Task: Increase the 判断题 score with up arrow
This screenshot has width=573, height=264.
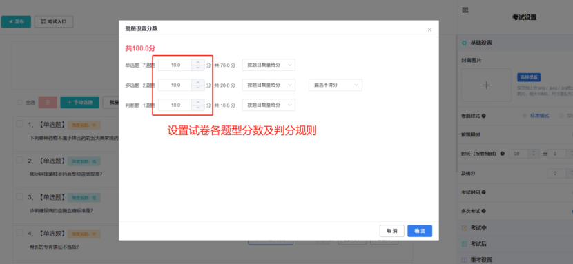Action: click(x=197, y=103)
